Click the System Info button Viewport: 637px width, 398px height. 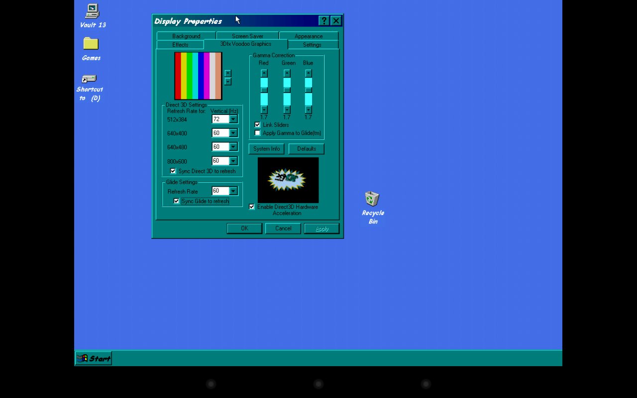pyautogui.click(x=266, y=148)
